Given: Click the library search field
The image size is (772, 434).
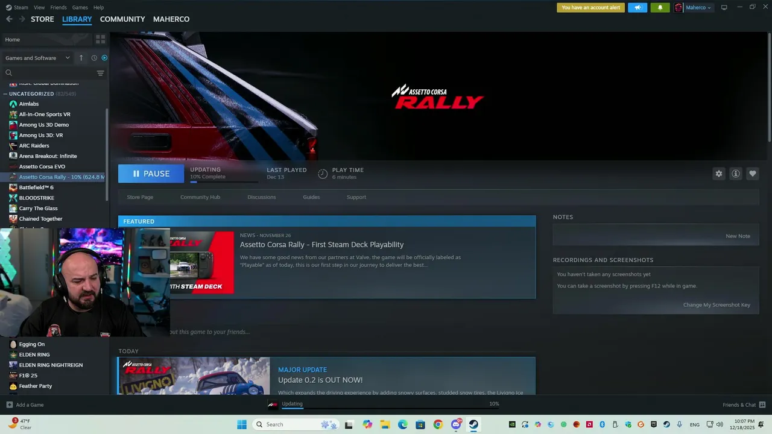Looking at the screenshot, I should (48, 73).
